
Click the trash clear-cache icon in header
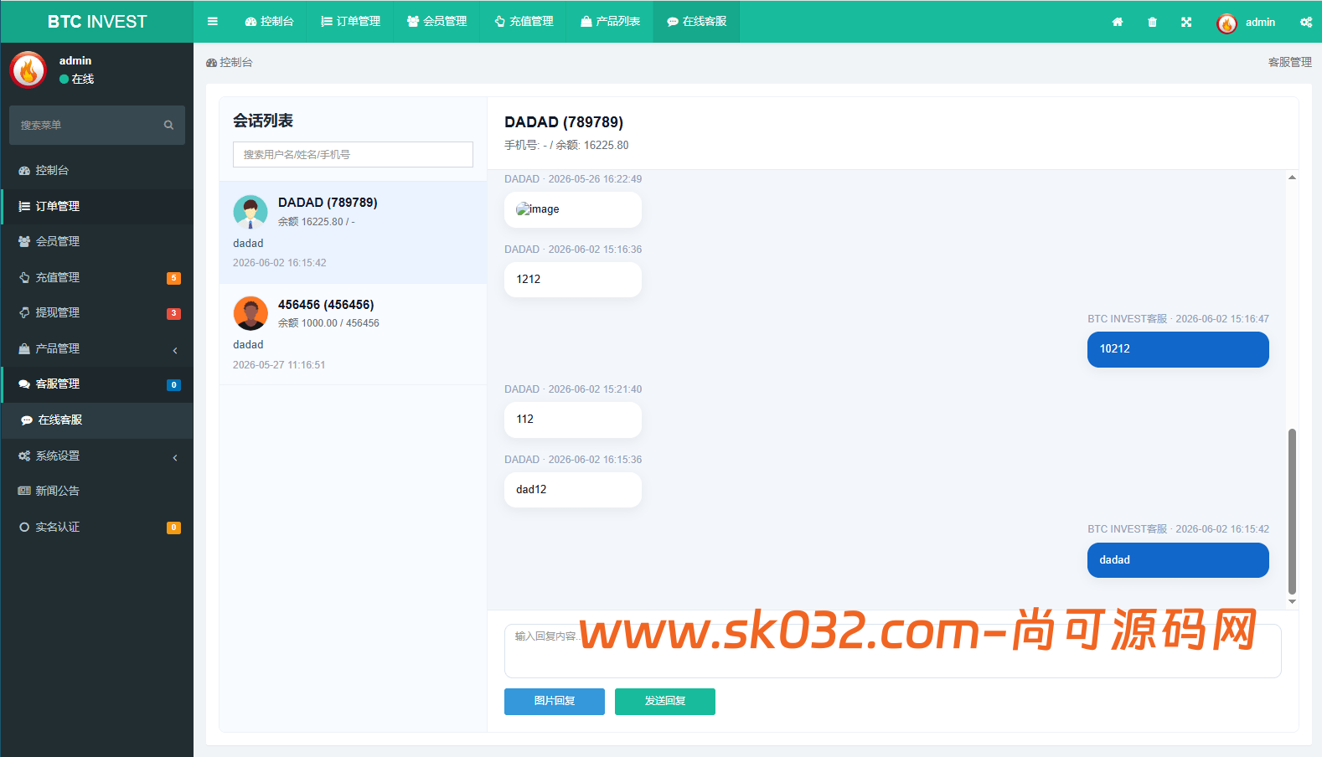[1152, 22]
